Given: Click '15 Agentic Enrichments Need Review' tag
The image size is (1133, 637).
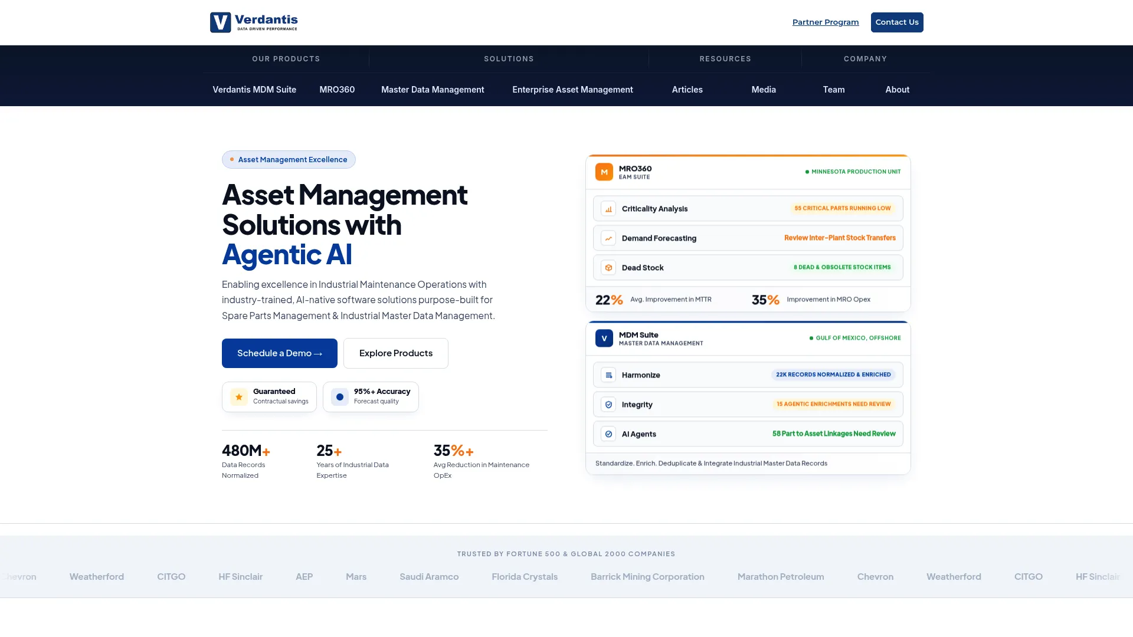Looking at the screenshot, I should [834, 404].
